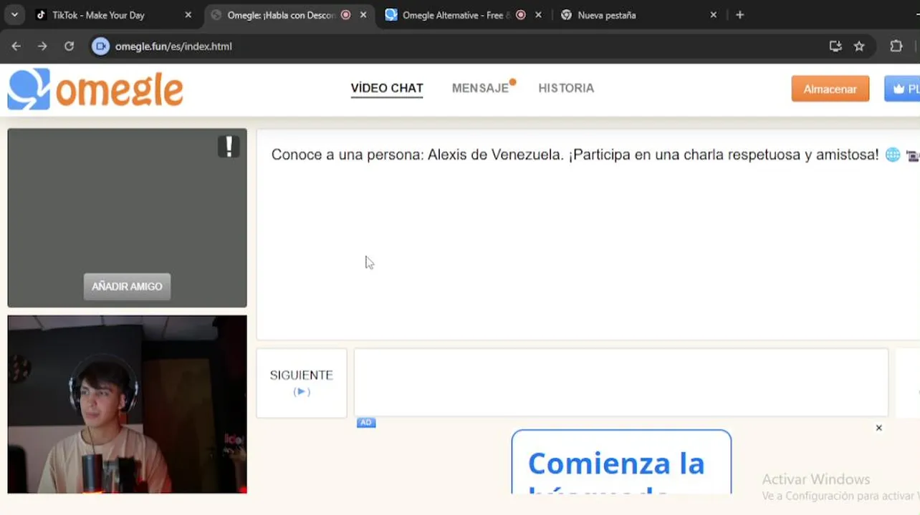Reload the omegle.fun page
920x515 pixels.
[x=69, y=46]
